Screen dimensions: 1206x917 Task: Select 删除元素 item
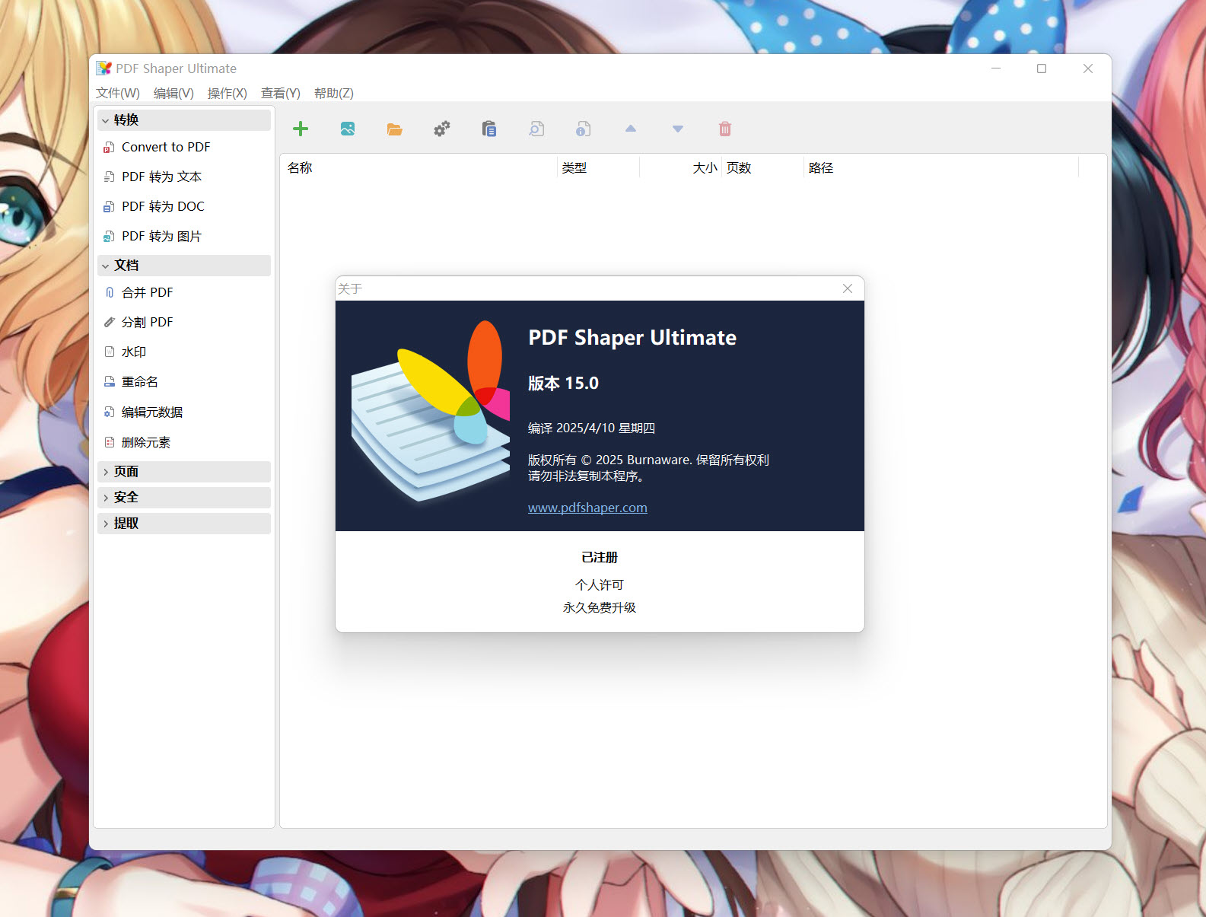coord(183,442)
